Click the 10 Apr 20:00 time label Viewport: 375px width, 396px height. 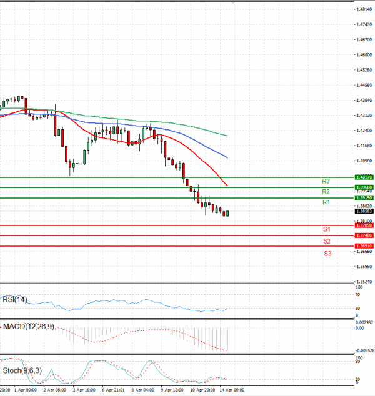202,390
